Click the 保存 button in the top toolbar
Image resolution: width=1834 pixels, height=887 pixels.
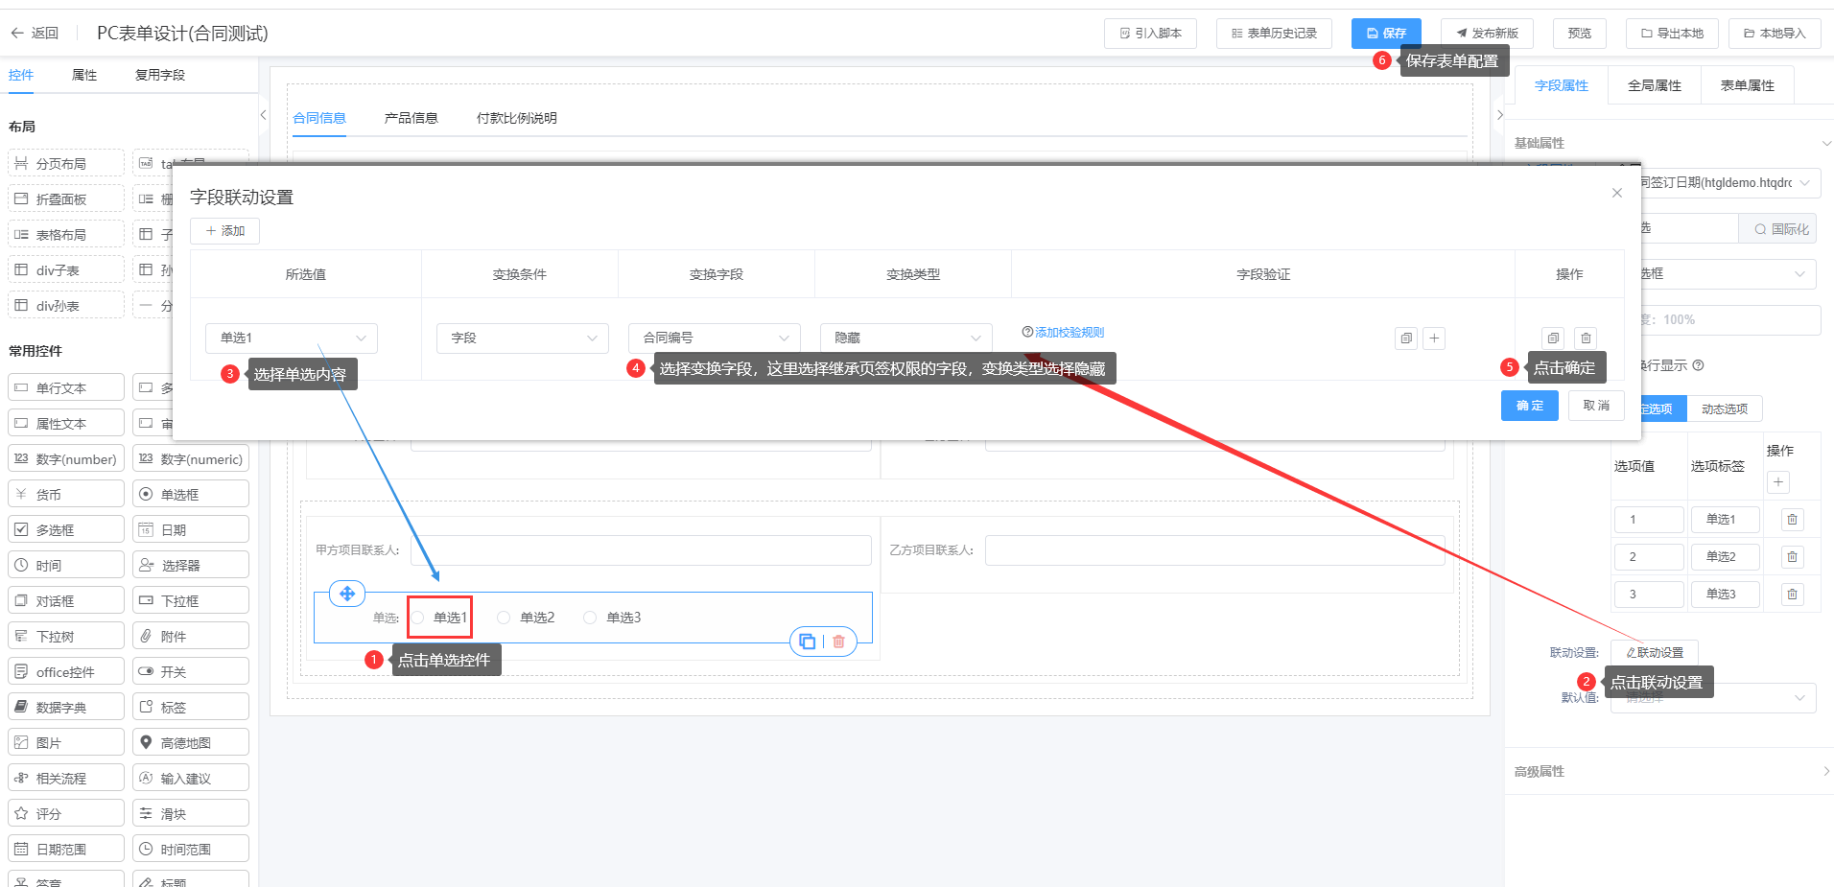[1386, 34]
